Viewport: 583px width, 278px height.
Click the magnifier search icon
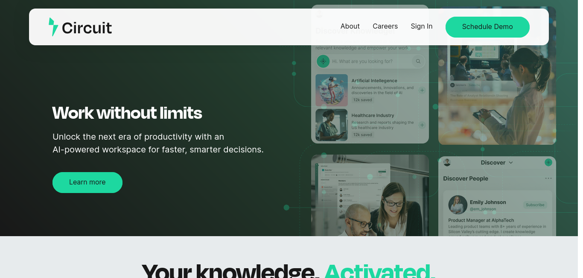click(418, 61)
